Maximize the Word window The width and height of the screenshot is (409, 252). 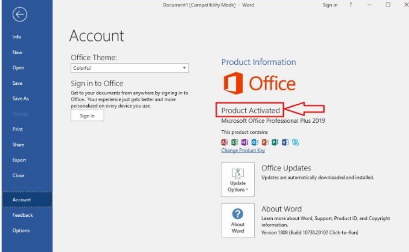pyautogui.click(x=388, y=5)
